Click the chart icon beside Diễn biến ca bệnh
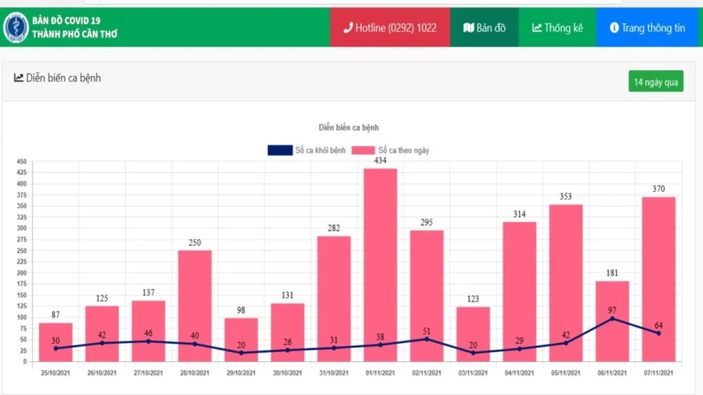703x395 pixels. pyautogui.click(x=19, y=78)
